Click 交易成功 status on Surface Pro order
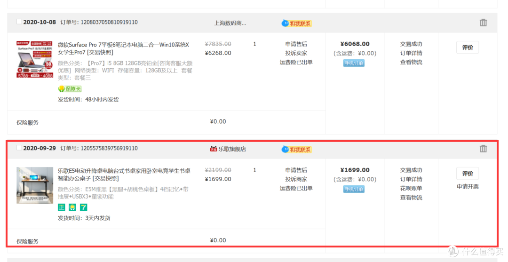Image resolution: width=508 pixels, height=262 pixels. [x=411, y=44]
